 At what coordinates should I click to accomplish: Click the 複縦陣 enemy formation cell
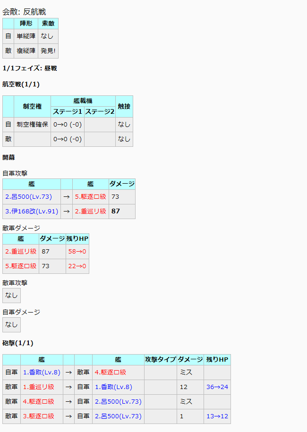click(26, 51)
